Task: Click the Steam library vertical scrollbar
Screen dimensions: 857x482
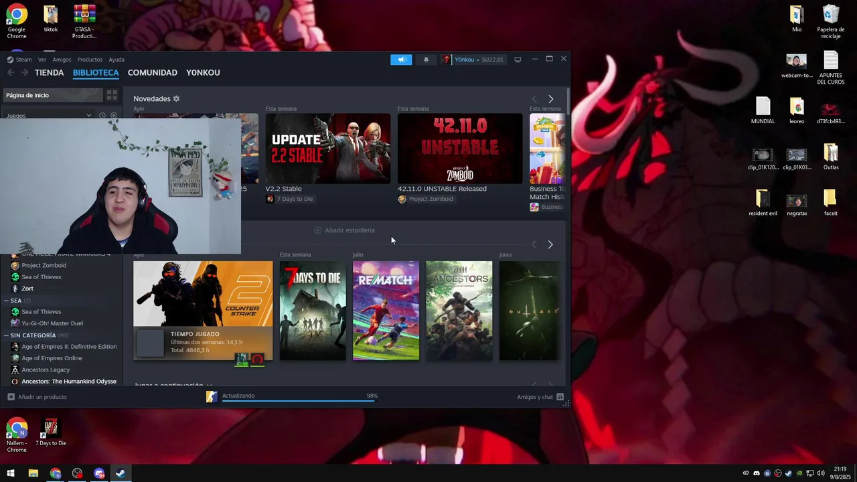Action: [568, 100]
